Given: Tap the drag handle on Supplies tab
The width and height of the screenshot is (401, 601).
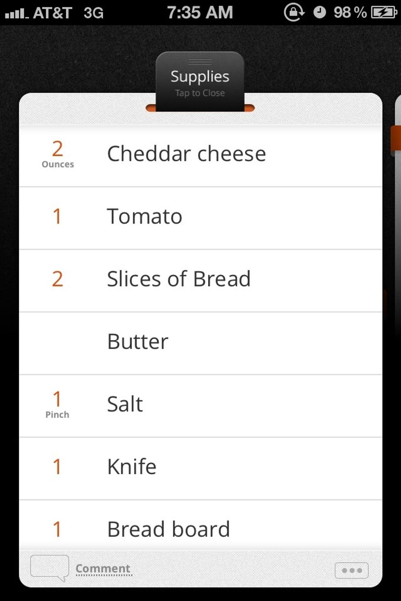Looking at the screenshot, I should tap(200, 62).
